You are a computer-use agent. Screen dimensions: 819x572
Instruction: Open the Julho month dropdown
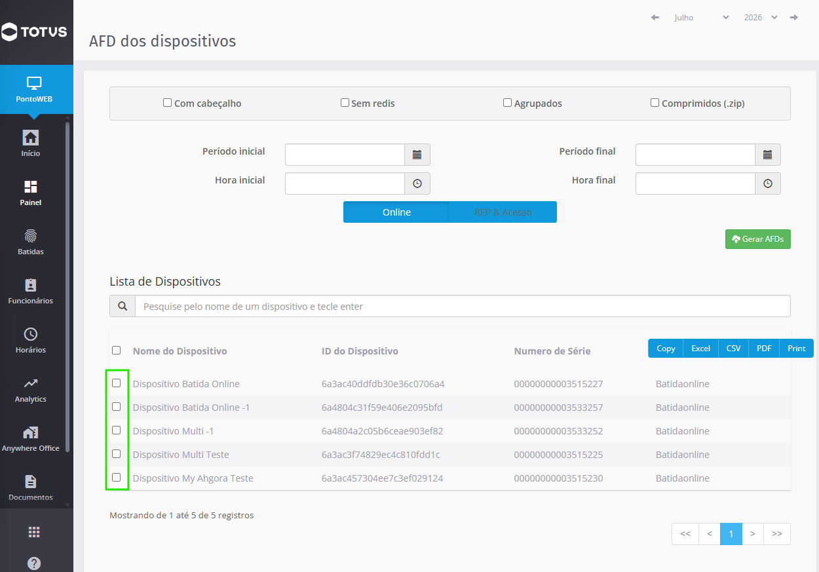(702, 18)
